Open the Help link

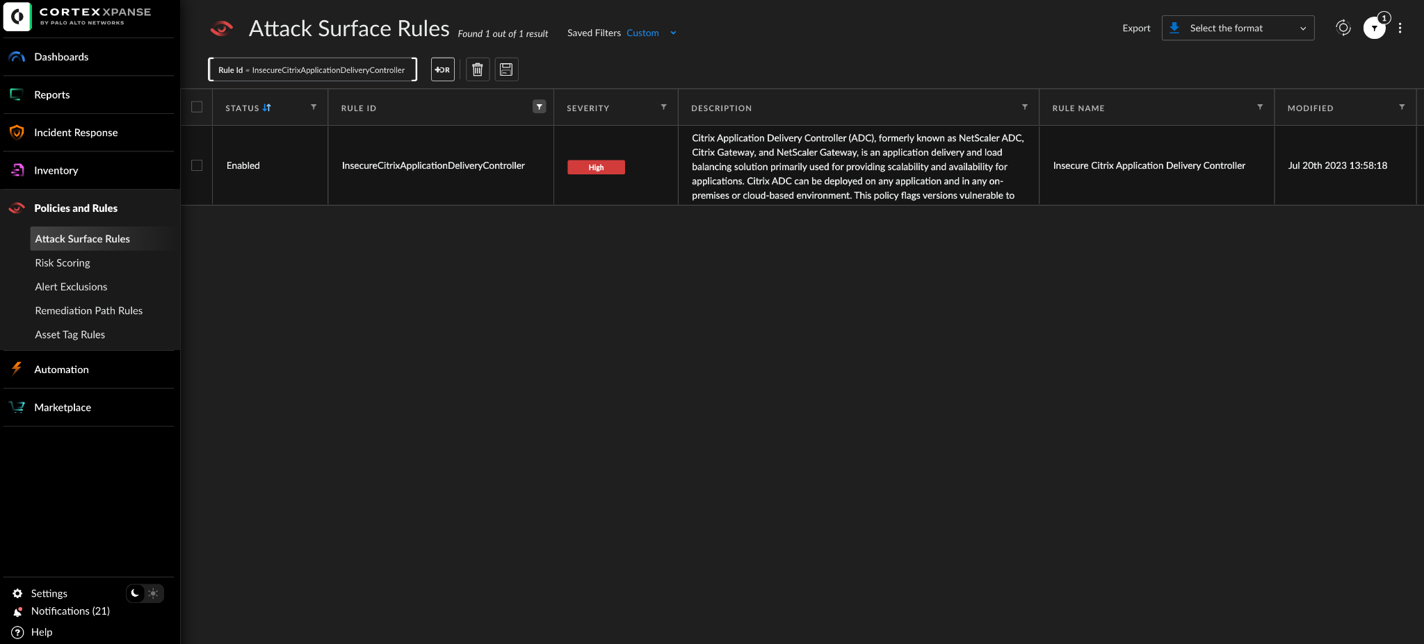coord(42,632)
